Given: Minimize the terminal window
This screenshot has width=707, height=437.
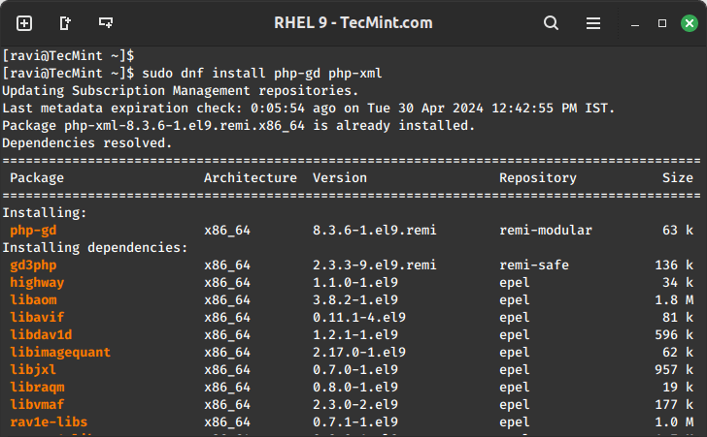Looking at the screenshot, I should [x=636, y=22].
